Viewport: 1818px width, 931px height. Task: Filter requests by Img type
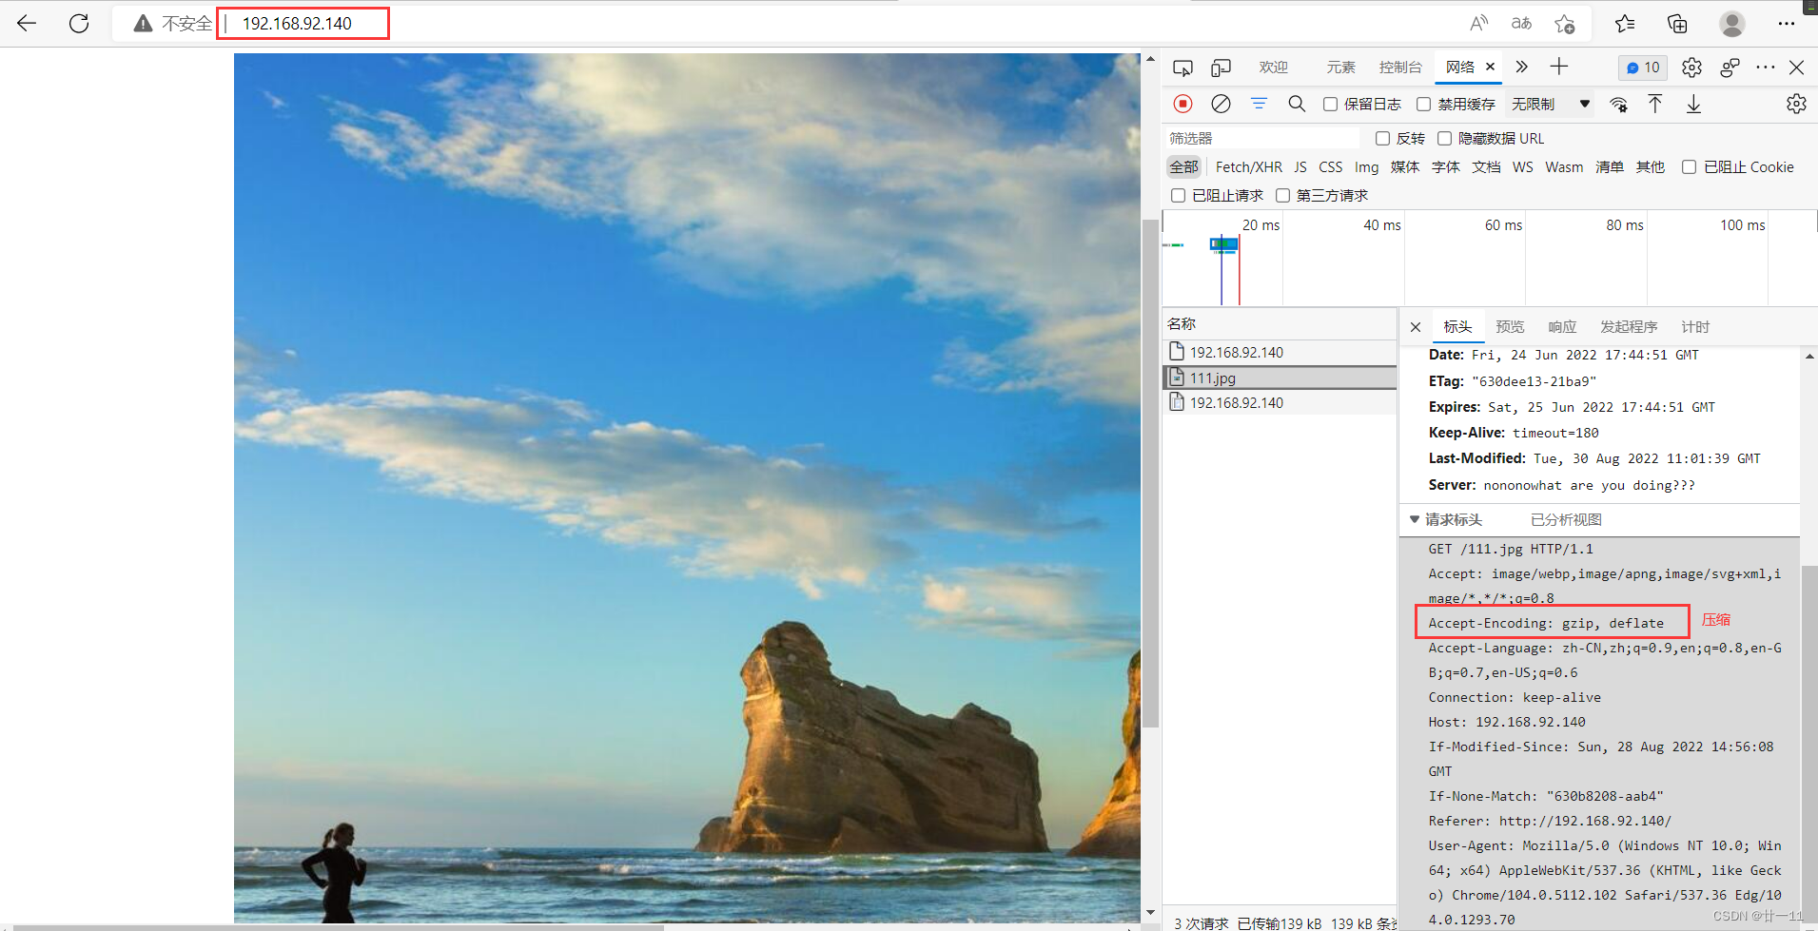point(1367,167)
